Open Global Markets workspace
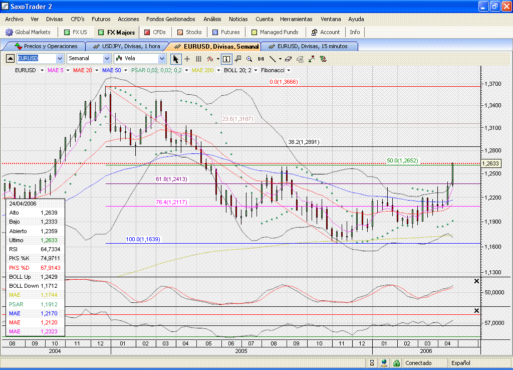Screen dimensions: 513x370 point(28,32)
